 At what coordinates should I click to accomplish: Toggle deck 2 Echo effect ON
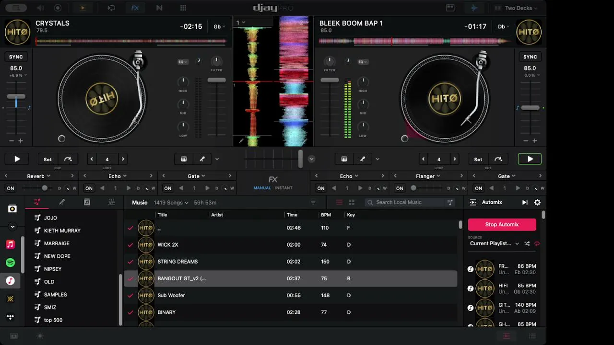tap(321, 188)
